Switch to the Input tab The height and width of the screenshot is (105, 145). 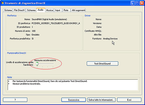[x=58, y=10]
